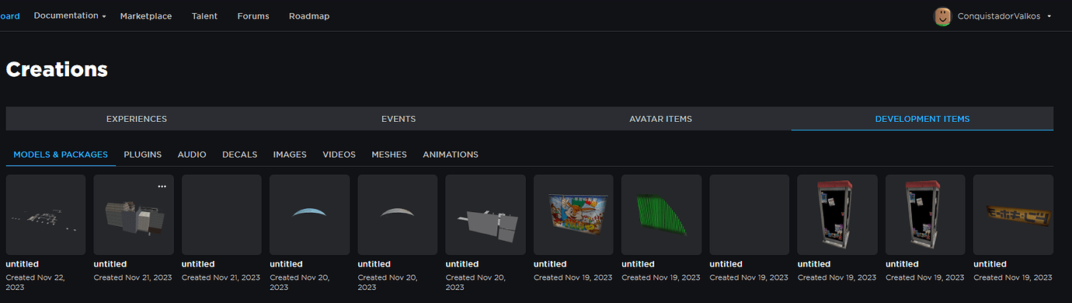This screenshot has height=303, width=1072.
Task: Open the Animations sub-tab
Action: (451, 155)
